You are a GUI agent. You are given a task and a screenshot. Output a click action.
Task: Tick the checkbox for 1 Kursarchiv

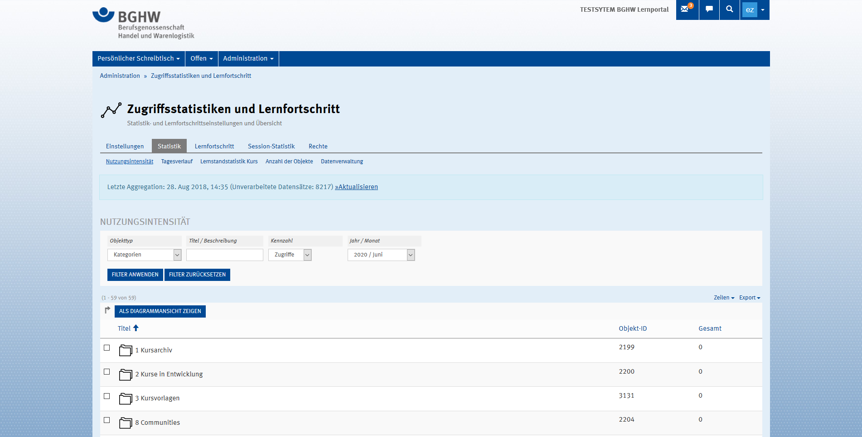point(107,348)
